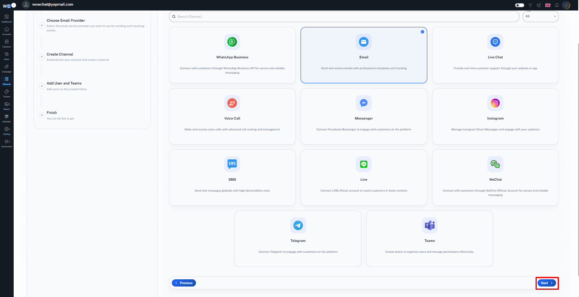Select the Choose Email Provider step
This screenshot has height=297, width=579.
click(66, 21)
